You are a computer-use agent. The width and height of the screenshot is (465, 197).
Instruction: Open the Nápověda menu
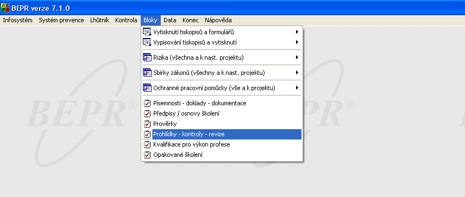coord(218,20)
